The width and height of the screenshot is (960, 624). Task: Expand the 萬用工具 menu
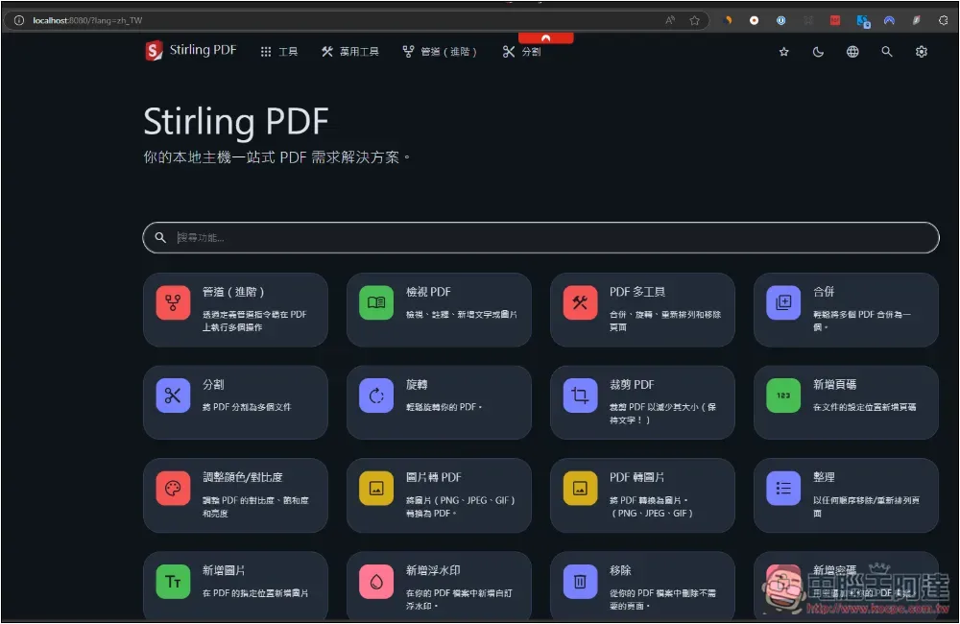click(x=350, y=52)
